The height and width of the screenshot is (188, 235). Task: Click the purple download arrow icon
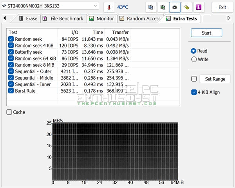(x=199, y=7)
